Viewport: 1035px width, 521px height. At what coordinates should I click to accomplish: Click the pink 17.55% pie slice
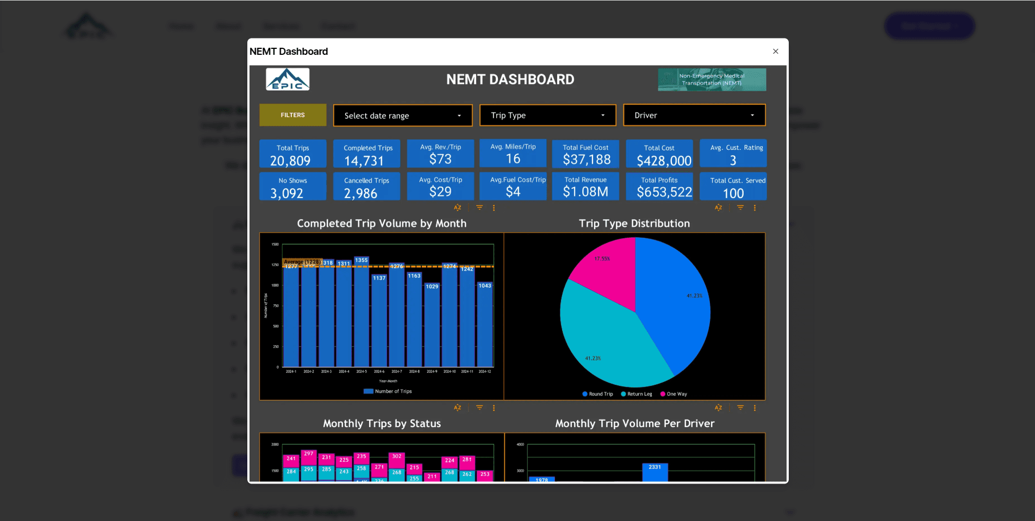coord(609,271)
